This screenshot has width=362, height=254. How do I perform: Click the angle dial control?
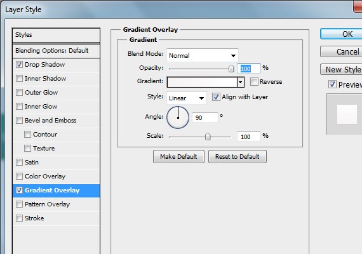coord(178,117)
